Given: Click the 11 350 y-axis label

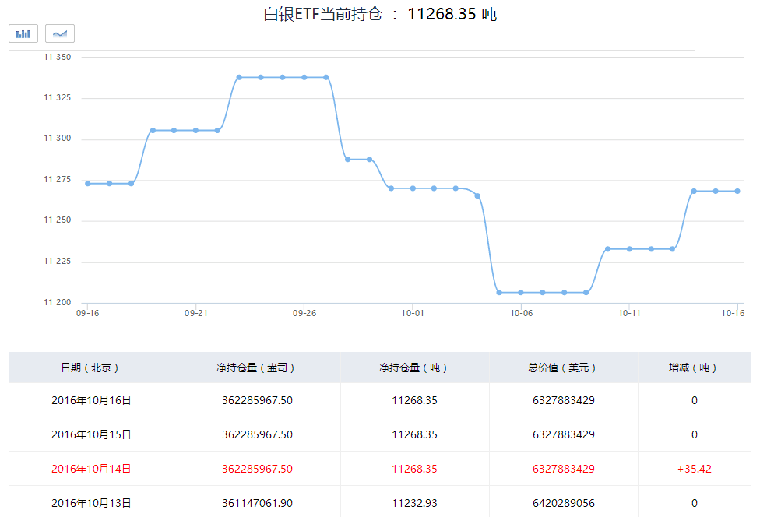Looking at the screenshot, I should click(x=57, y=57).
